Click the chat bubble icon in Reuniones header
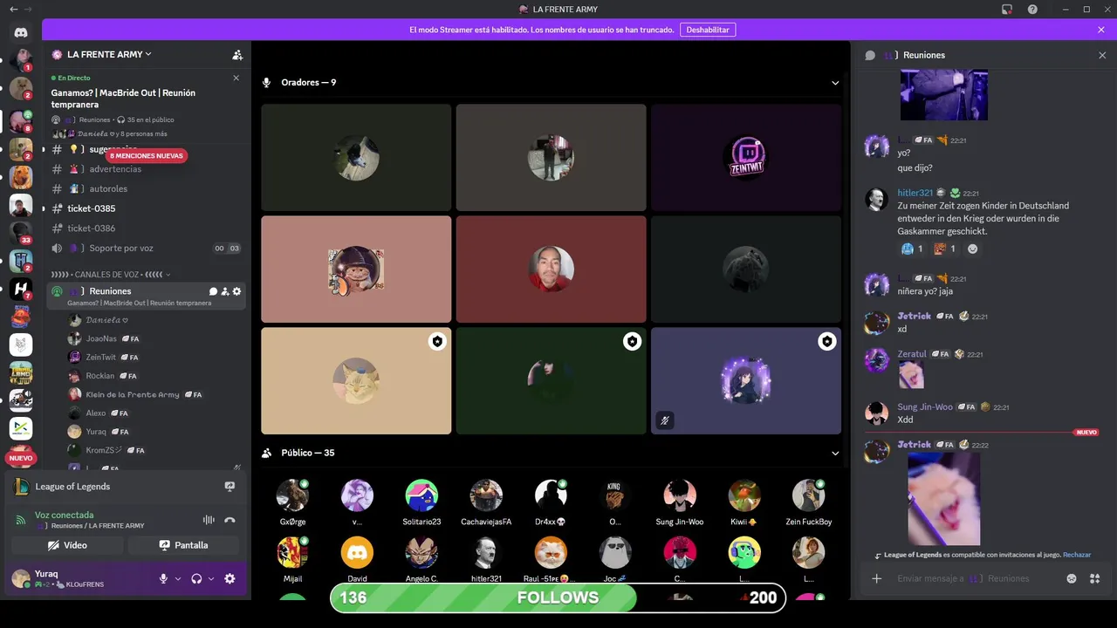Image resolution: width=1117 pixels, height=628 pixels. [870, 55]
